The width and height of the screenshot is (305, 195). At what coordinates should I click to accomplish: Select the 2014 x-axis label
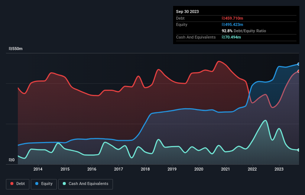tap(38, 169)
